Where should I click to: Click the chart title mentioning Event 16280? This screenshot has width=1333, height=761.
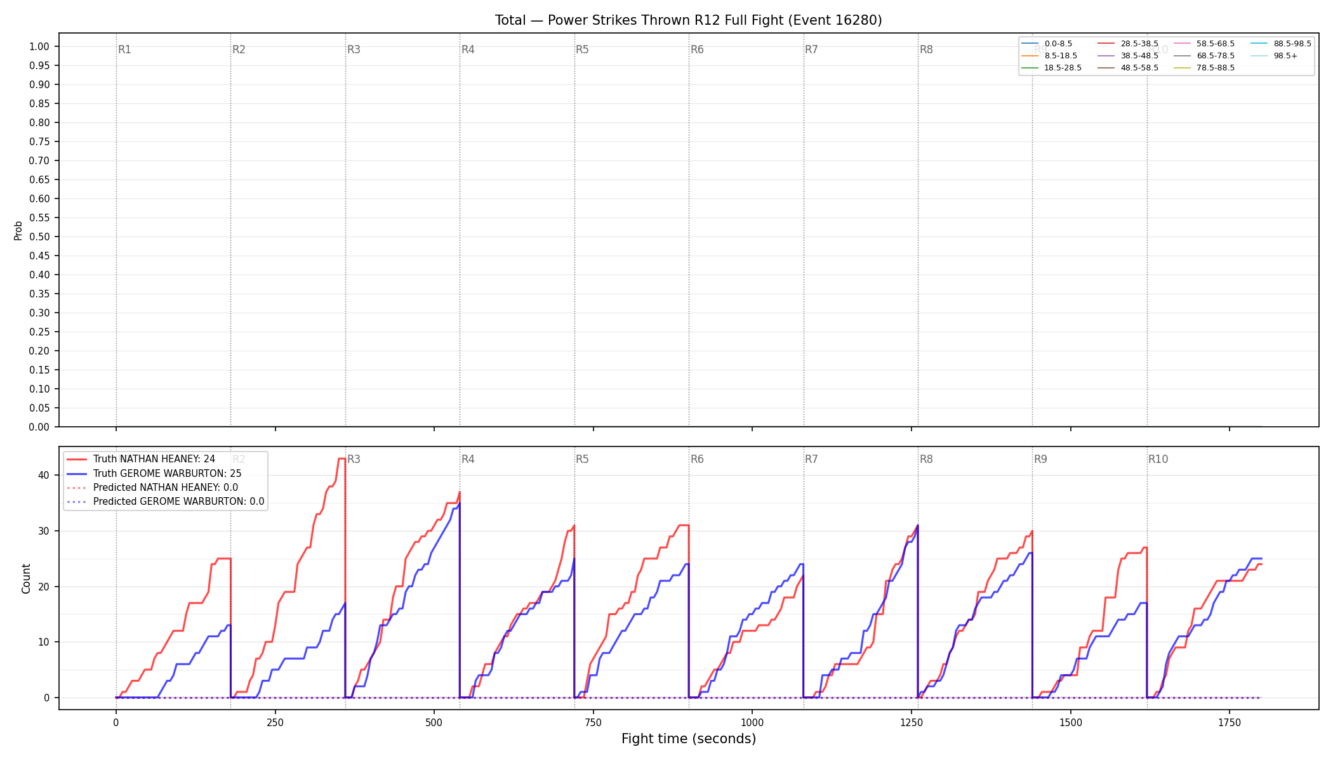coord(689,20)
